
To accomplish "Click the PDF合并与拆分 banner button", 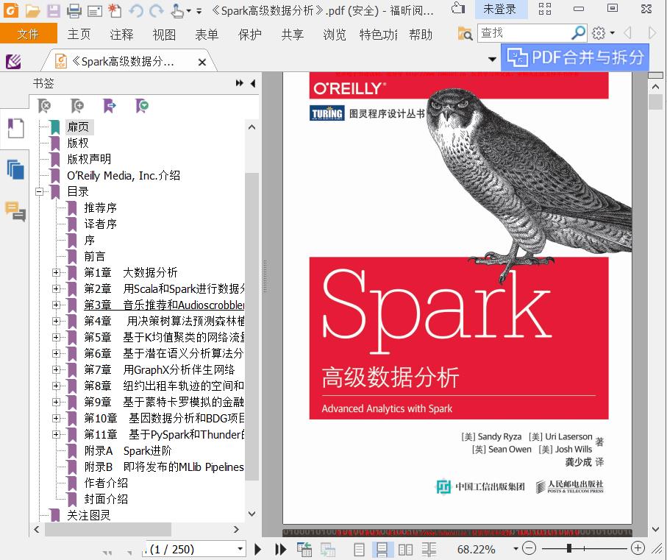I will click(575, 57).
